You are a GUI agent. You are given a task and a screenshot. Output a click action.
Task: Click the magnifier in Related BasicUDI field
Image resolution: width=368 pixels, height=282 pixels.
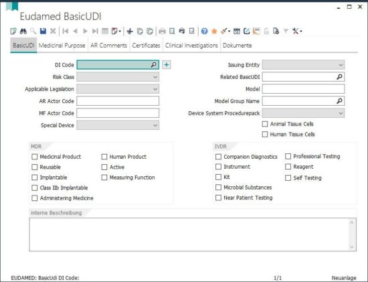pos(339,77)
